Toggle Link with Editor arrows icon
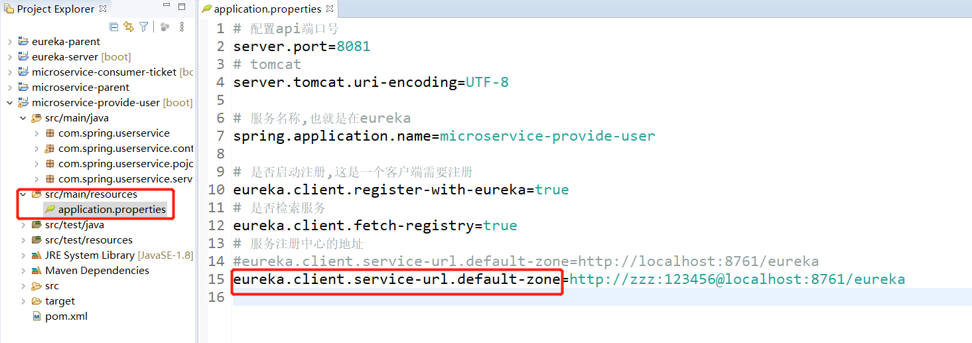972x343 pixels. pyautogui.click(x=129, y=27)
